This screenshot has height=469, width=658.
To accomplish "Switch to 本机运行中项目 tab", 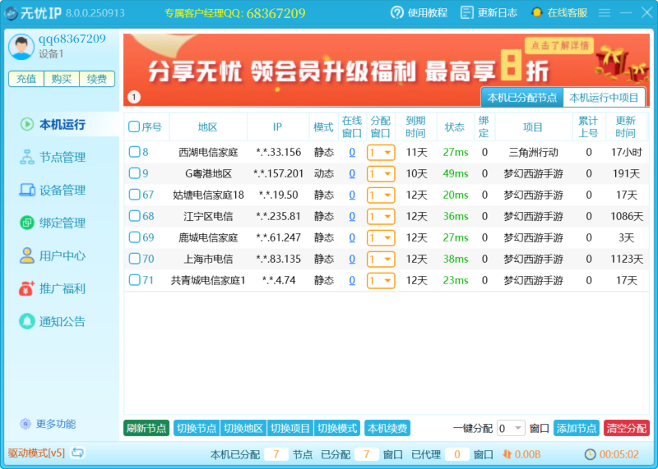I will click(x=605, y=98).
